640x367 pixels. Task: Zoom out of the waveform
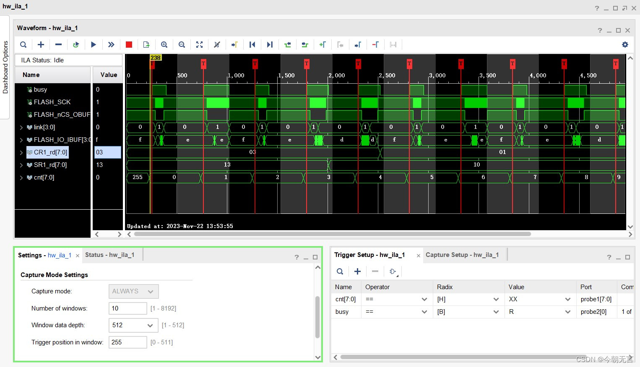(182, 45)
